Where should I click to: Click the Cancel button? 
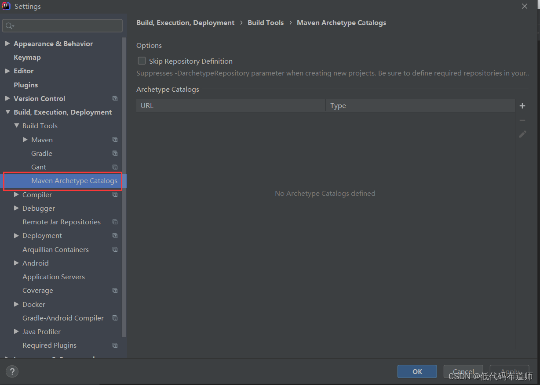pos(463,371)
